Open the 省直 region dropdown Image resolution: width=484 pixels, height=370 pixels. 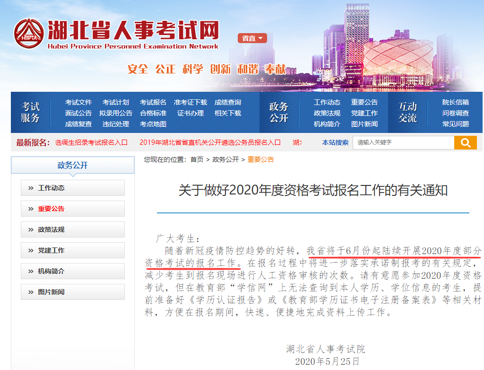252,38
